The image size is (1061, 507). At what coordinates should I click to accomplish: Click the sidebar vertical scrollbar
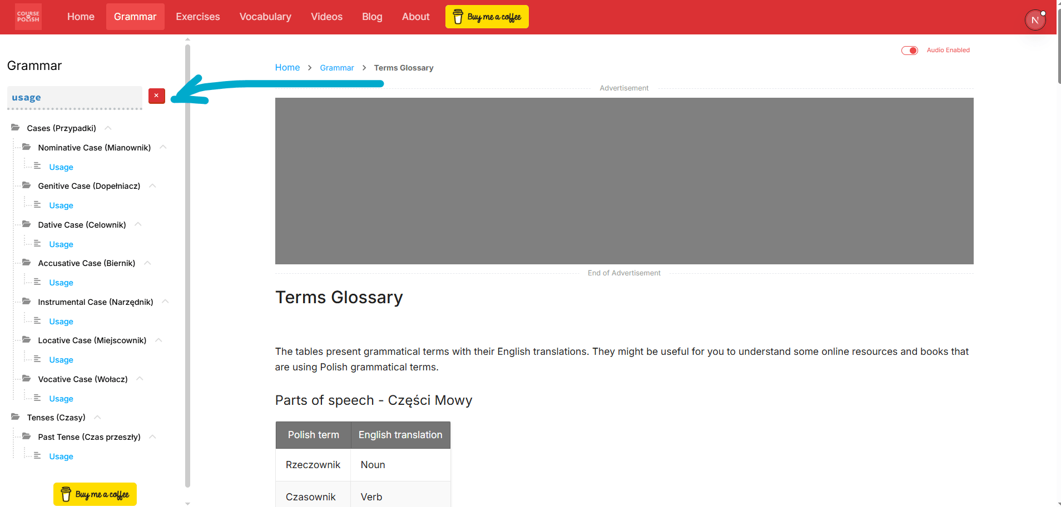point(187,267)
